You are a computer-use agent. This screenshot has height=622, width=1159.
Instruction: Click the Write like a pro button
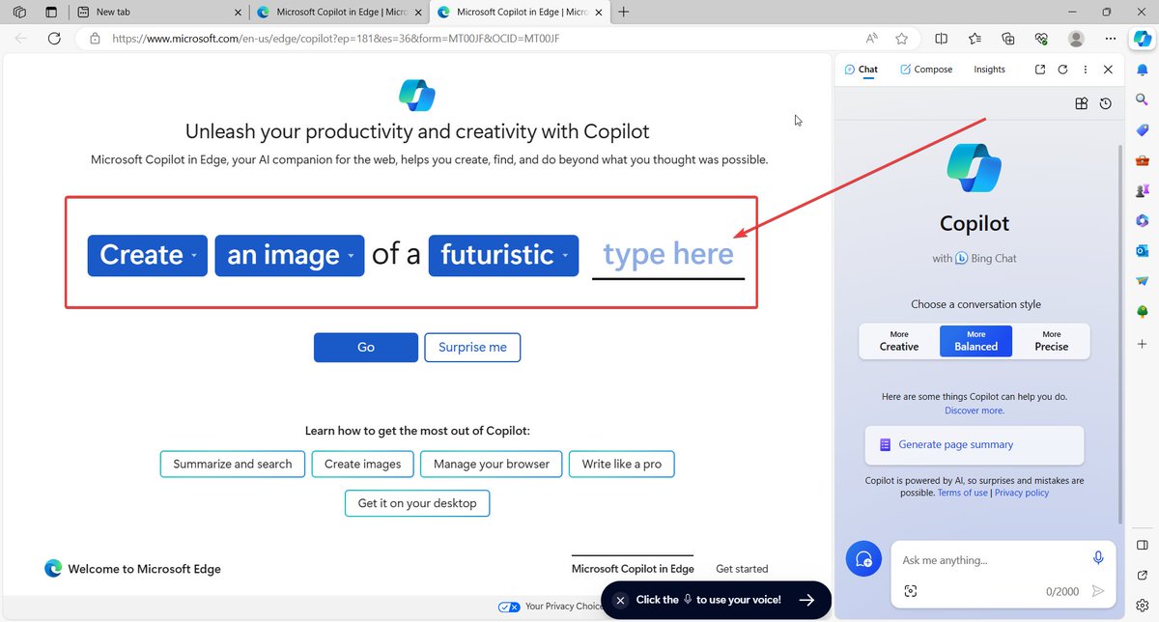coord(622,465)
